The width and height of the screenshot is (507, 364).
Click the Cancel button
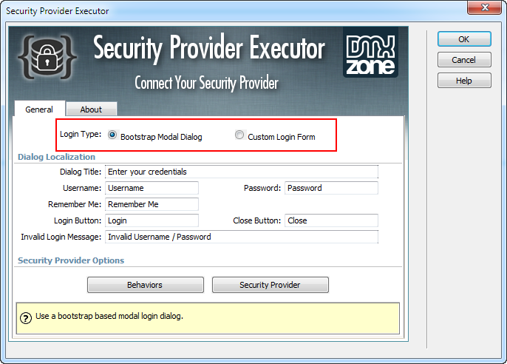point(464,60)
